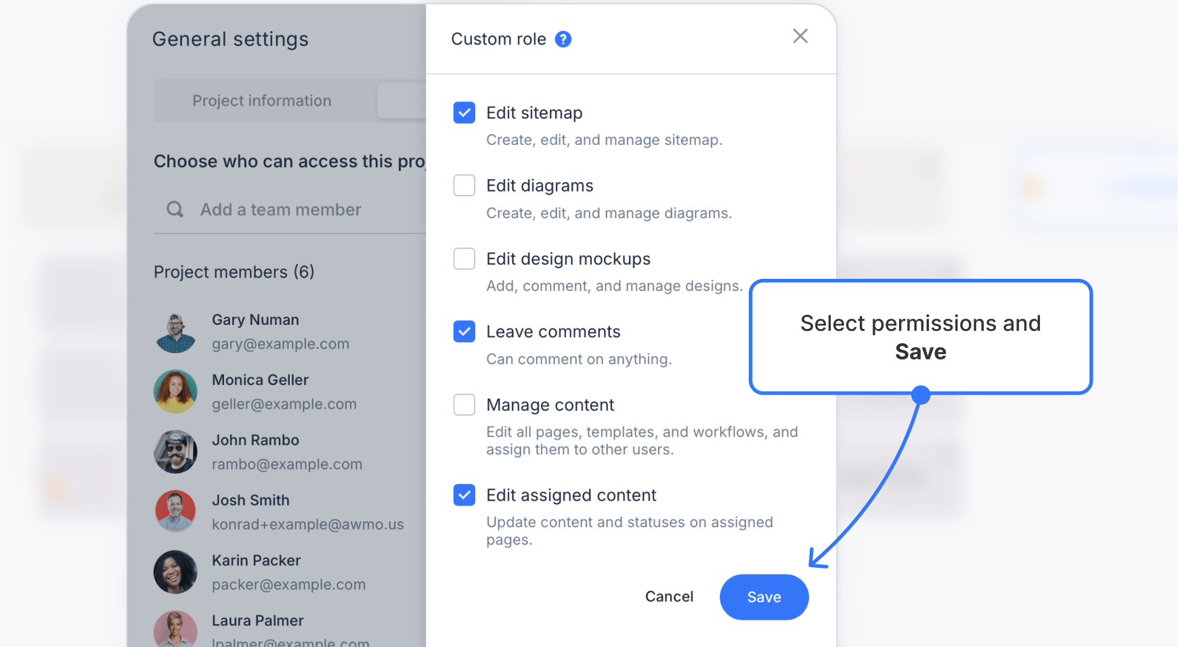Uncheck the Edit assigned content permission
The image size is (1178, 647).
[x=464, y=495]
